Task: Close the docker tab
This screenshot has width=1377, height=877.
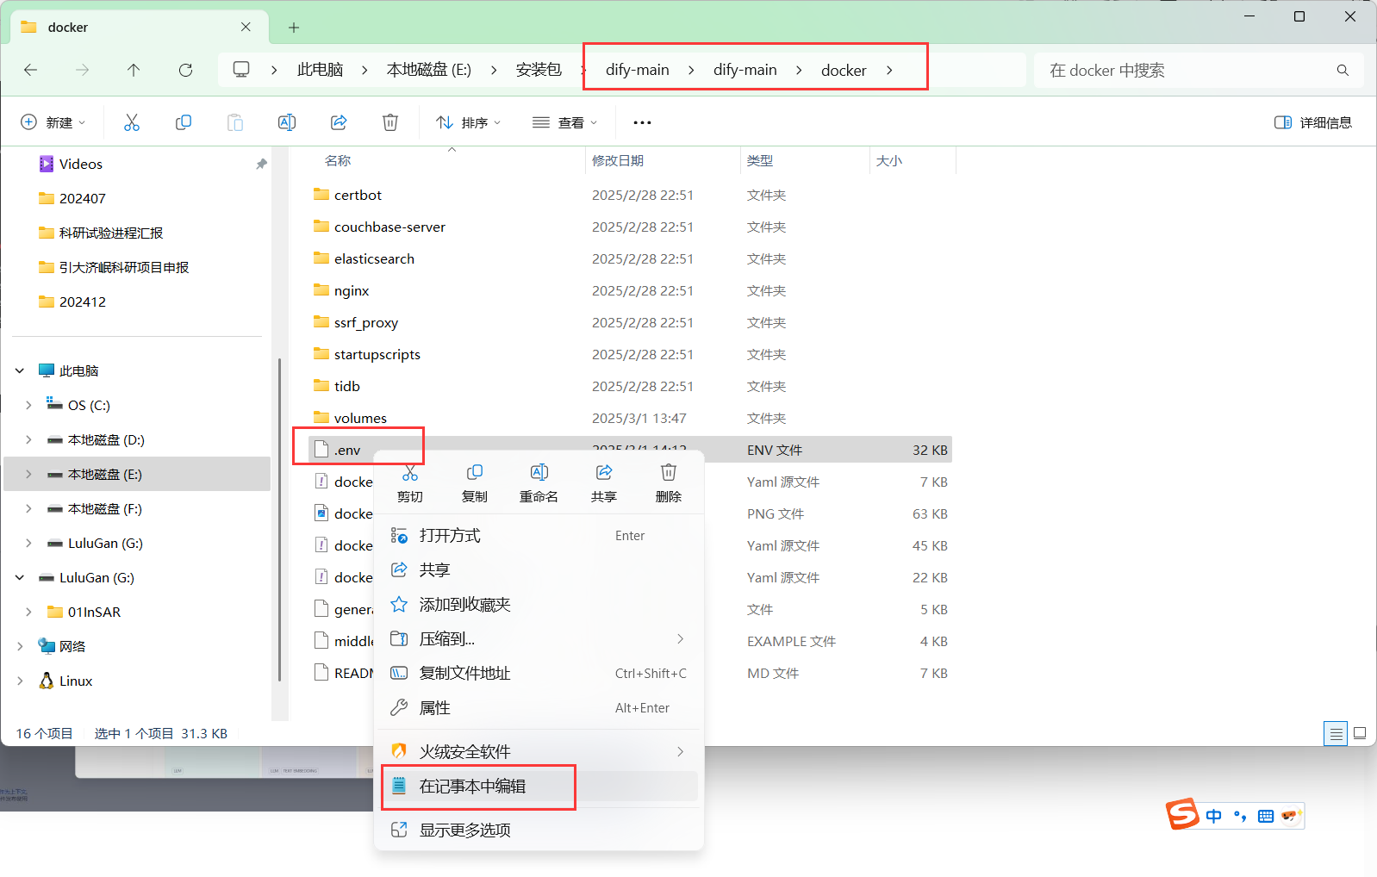Action: click(246, 27)
